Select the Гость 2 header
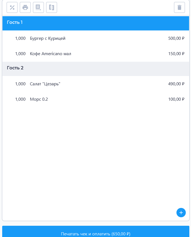 [96, 69]
